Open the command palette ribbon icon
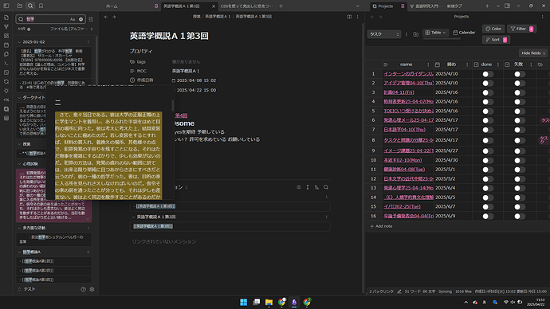The width and height of the screenshot is (550, 309). (6, 64)
